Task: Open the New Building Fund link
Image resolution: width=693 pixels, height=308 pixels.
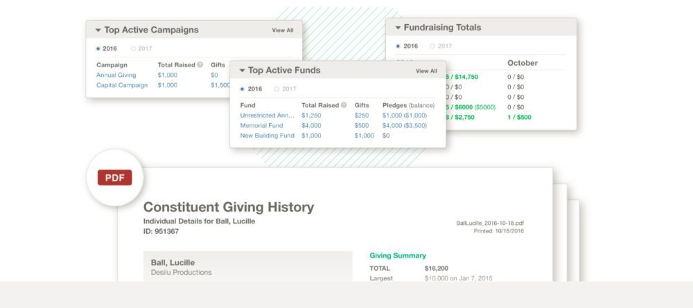Action: click(267, 136)
